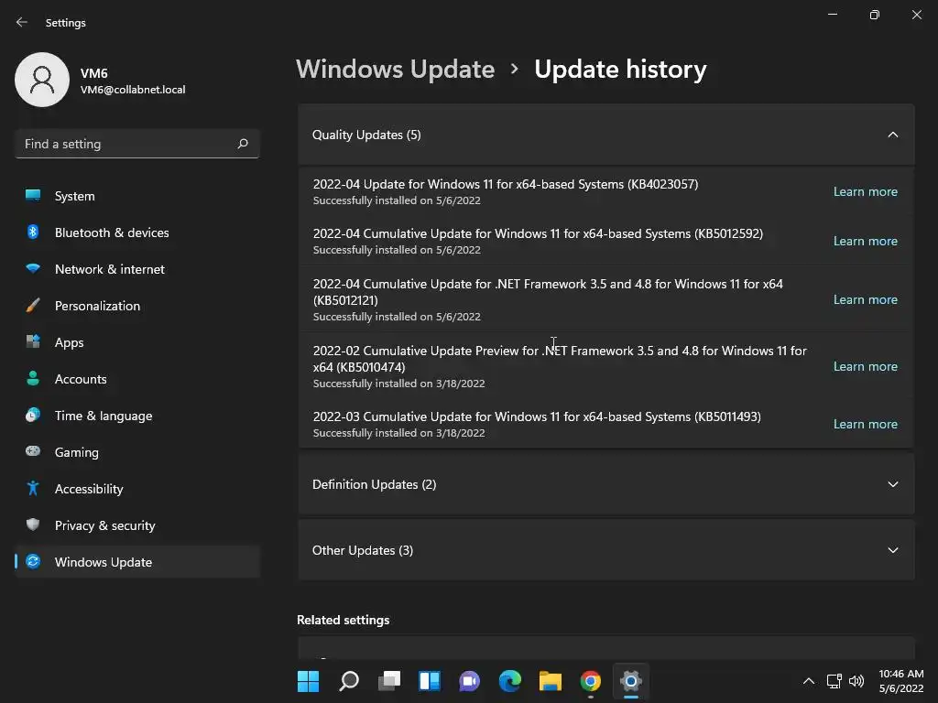938x703 pixels.
Task: Open Personalization paintbrush icon
Action: pos(33,306)
